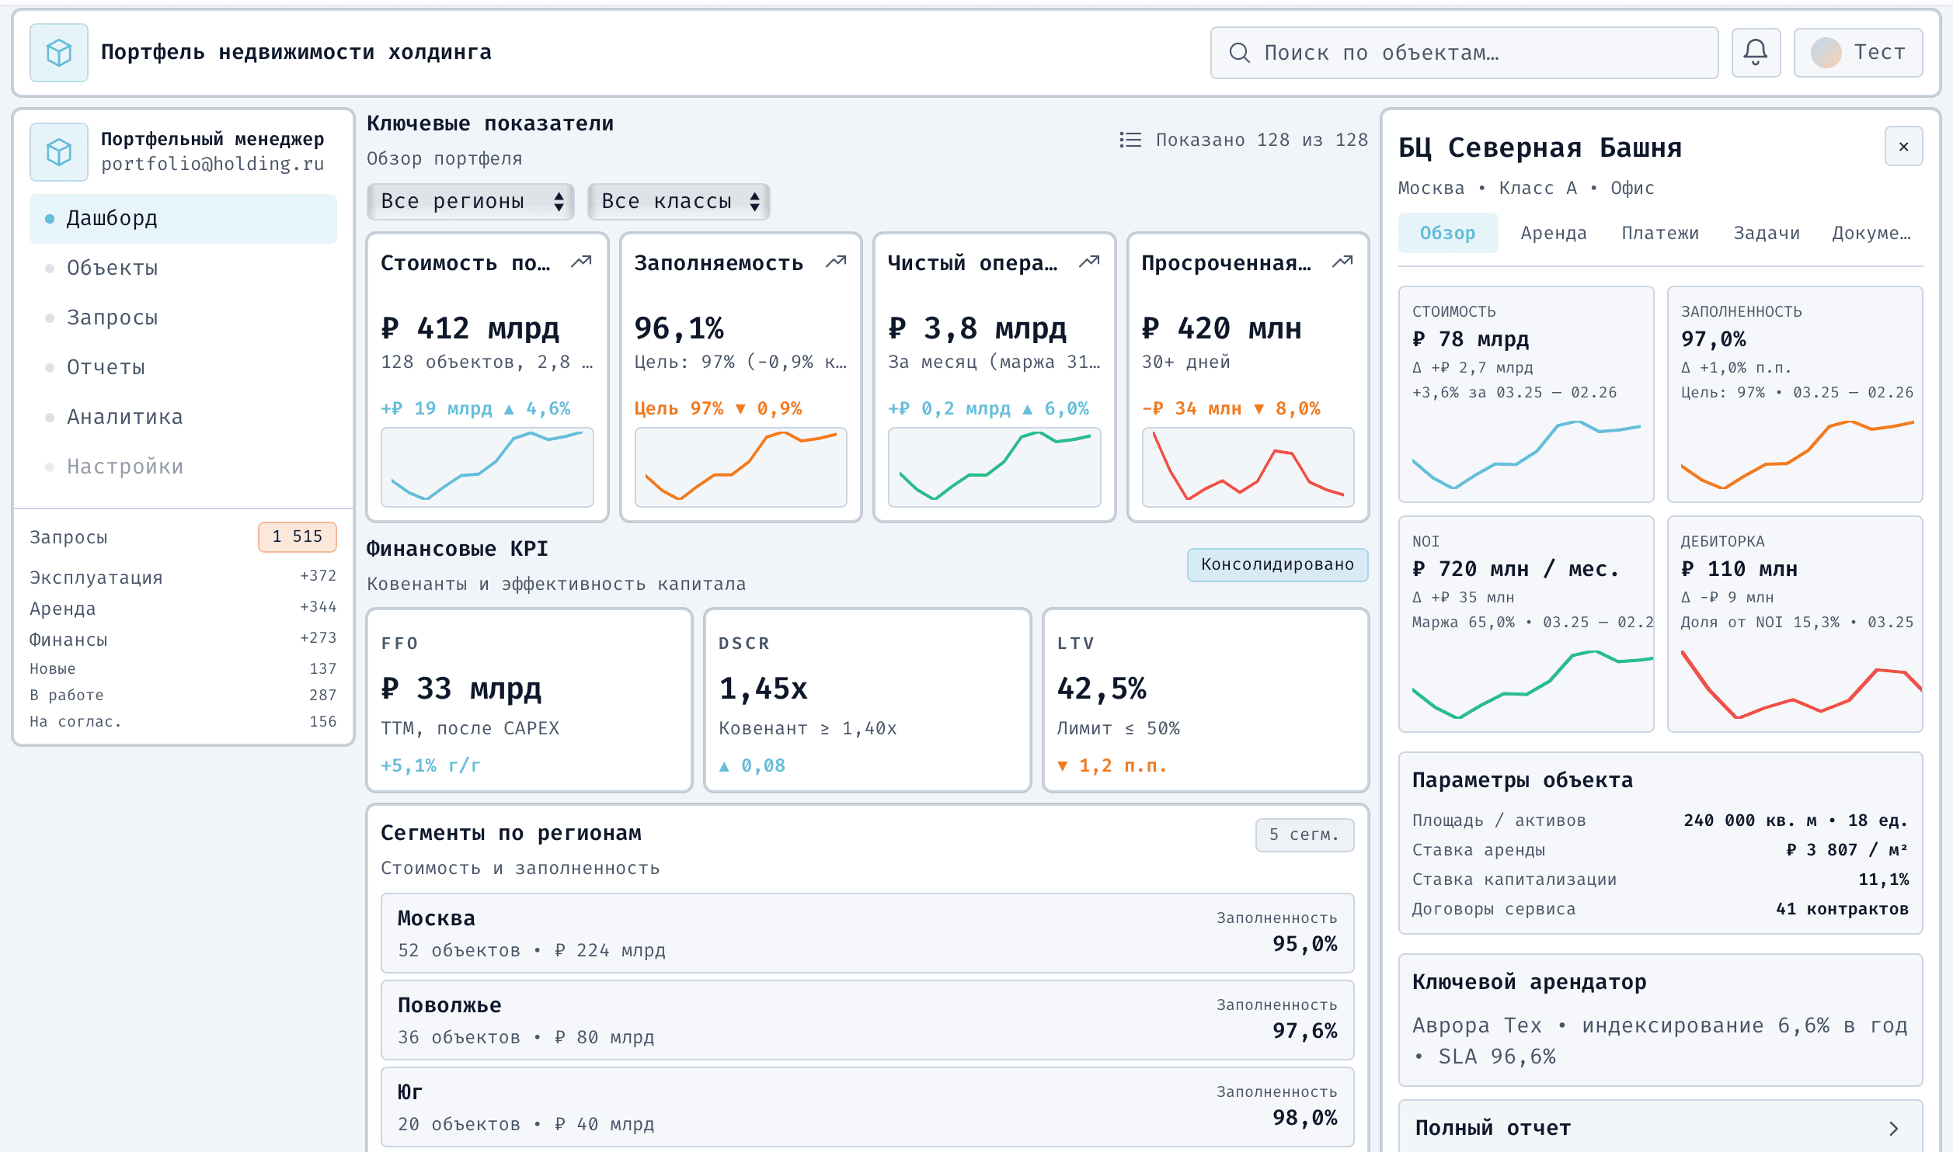Click the cube logo in the header

[59, 53]
